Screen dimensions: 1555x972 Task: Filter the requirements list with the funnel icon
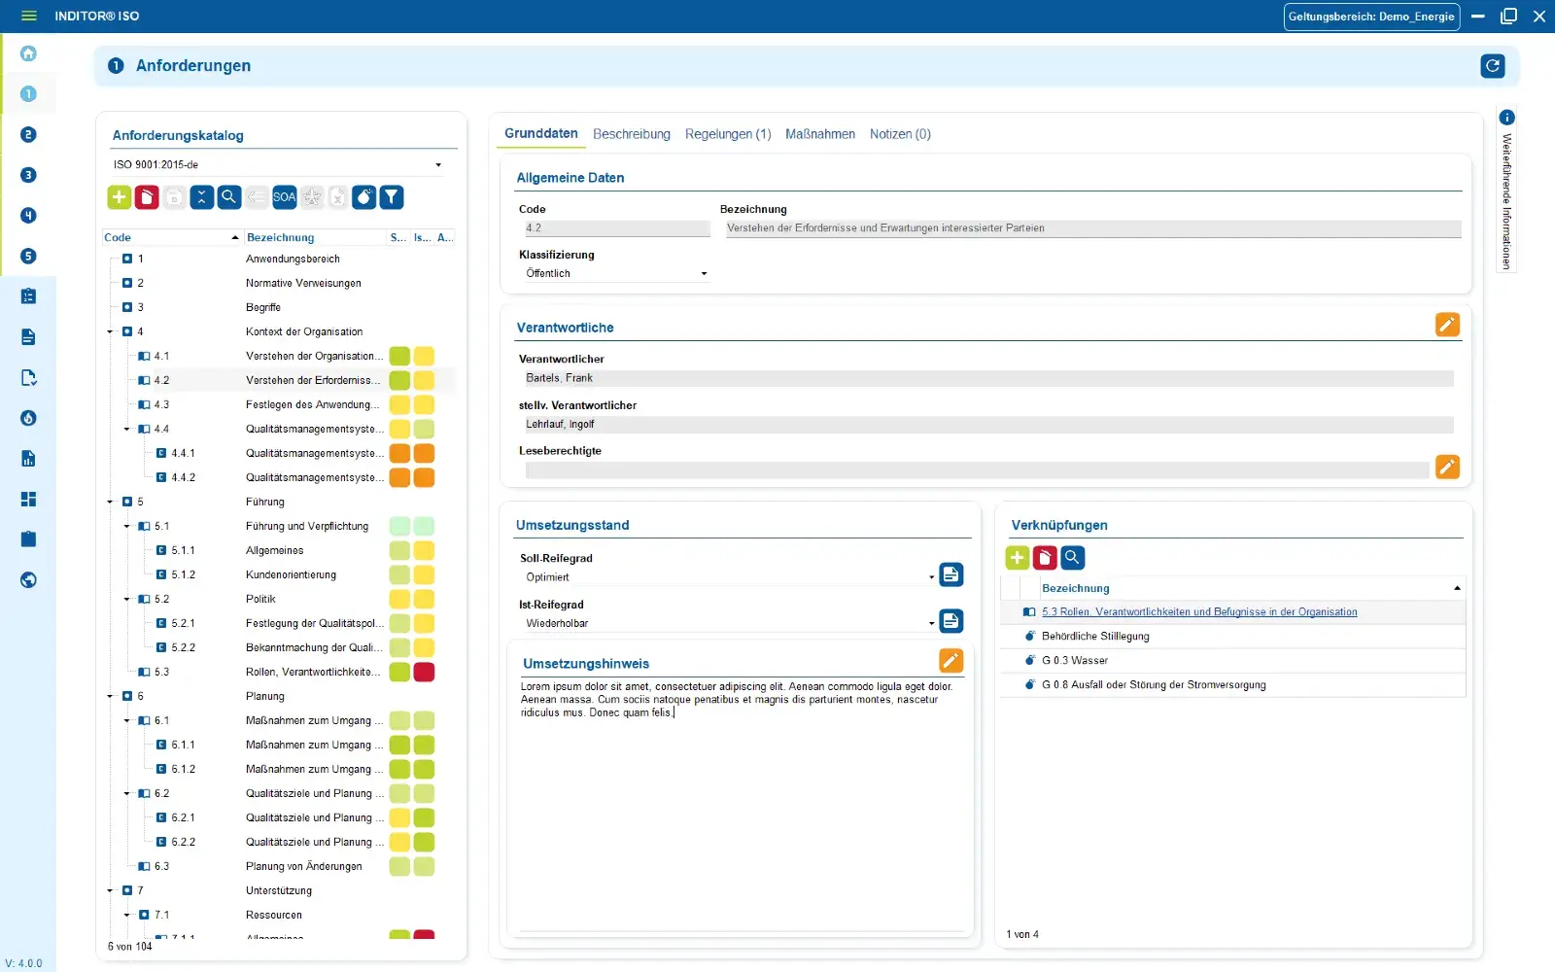pos(391,196)
